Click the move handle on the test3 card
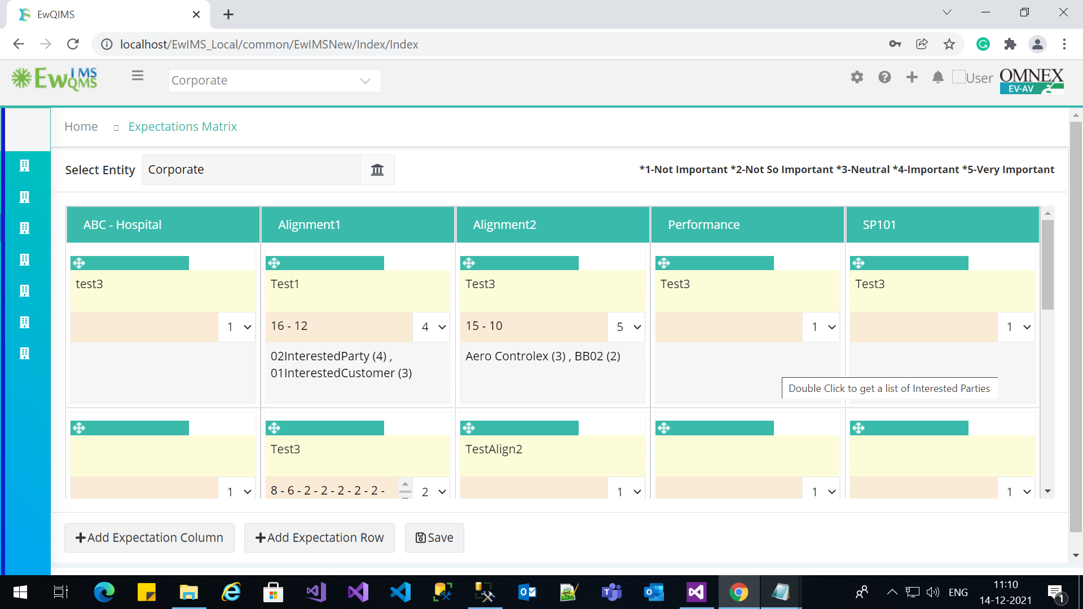The height and width of the screenshot is (609, 1083). (79, 263)
